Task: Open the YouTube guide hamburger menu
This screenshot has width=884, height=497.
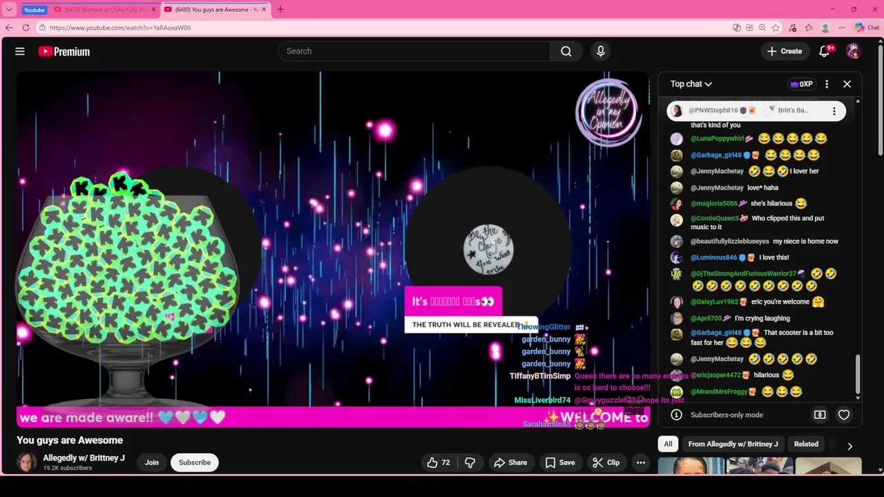Action: pos(20,51)
